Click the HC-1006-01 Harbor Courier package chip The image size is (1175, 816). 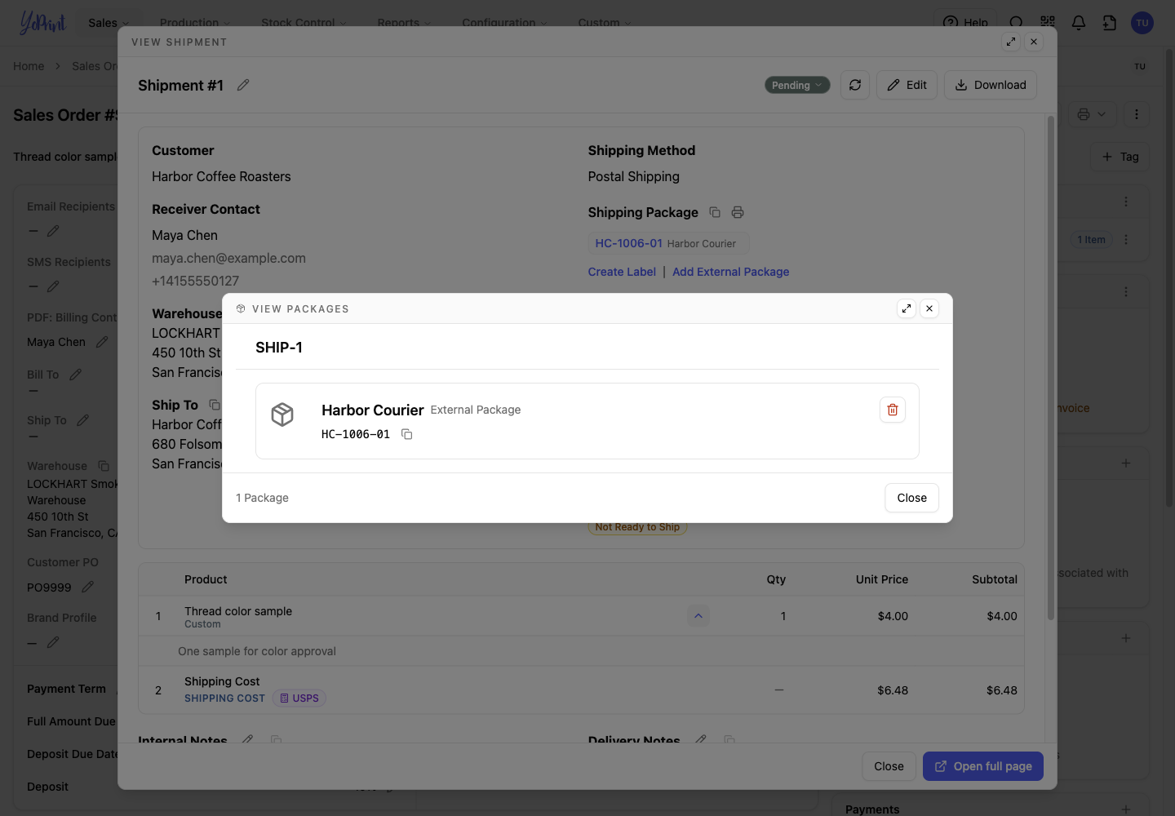[668, 243]
